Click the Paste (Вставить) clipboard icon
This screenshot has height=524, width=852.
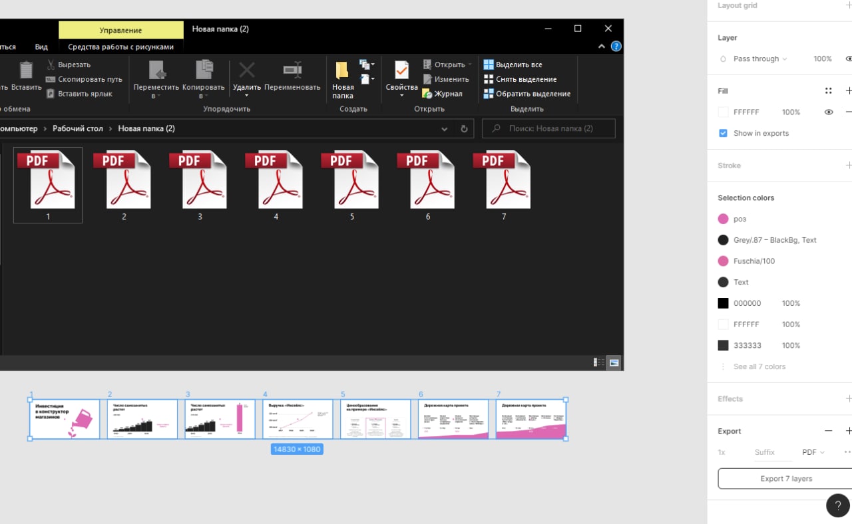[26, 70]
